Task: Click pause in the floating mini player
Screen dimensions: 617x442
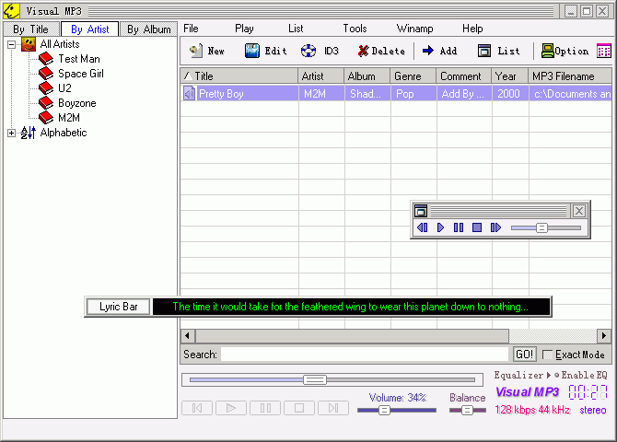Action: [458, 227]
